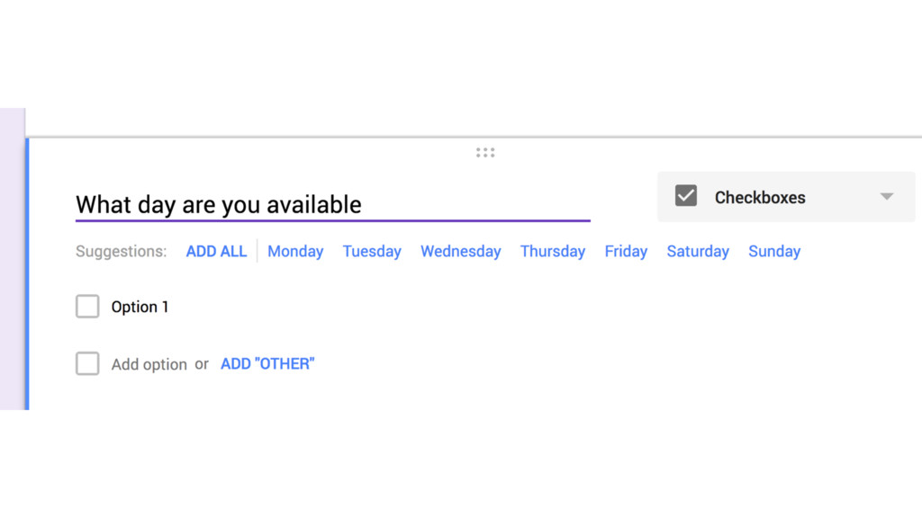922x518 pixels.
Task: Add Friday suggestion as an option
Action: point(626,252)
